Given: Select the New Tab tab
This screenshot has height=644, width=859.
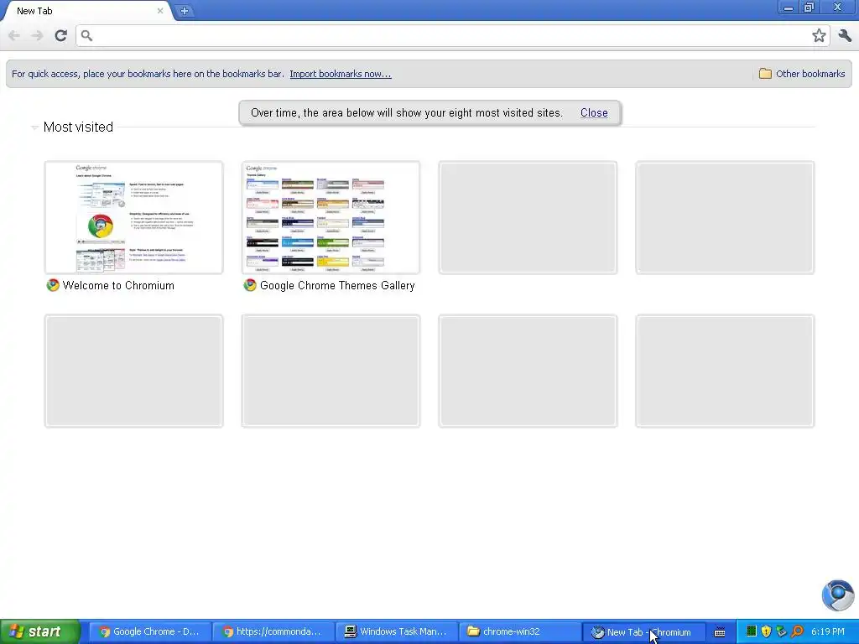Looking at the screenshot, I should (x=87, y=10).
